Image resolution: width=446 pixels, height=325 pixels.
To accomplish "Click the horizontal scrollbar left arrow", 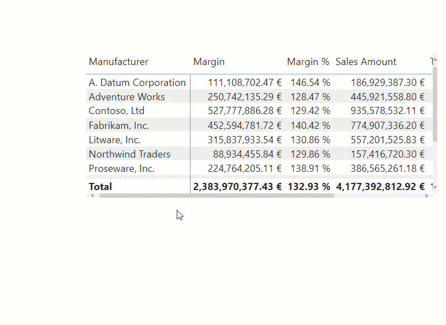I will [92, 196].
